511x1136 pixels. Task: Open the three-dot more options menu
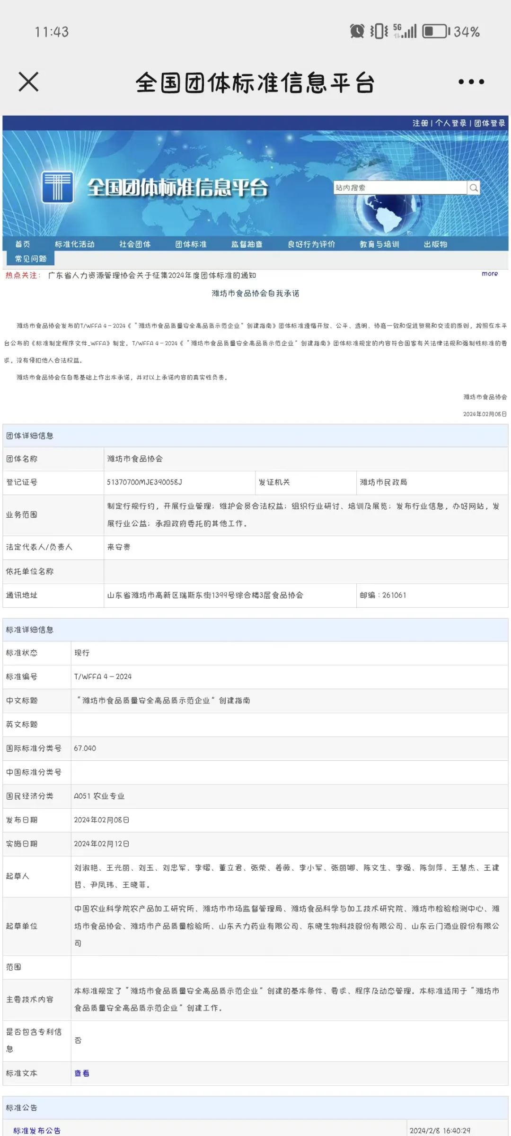[x=471, y=82]
